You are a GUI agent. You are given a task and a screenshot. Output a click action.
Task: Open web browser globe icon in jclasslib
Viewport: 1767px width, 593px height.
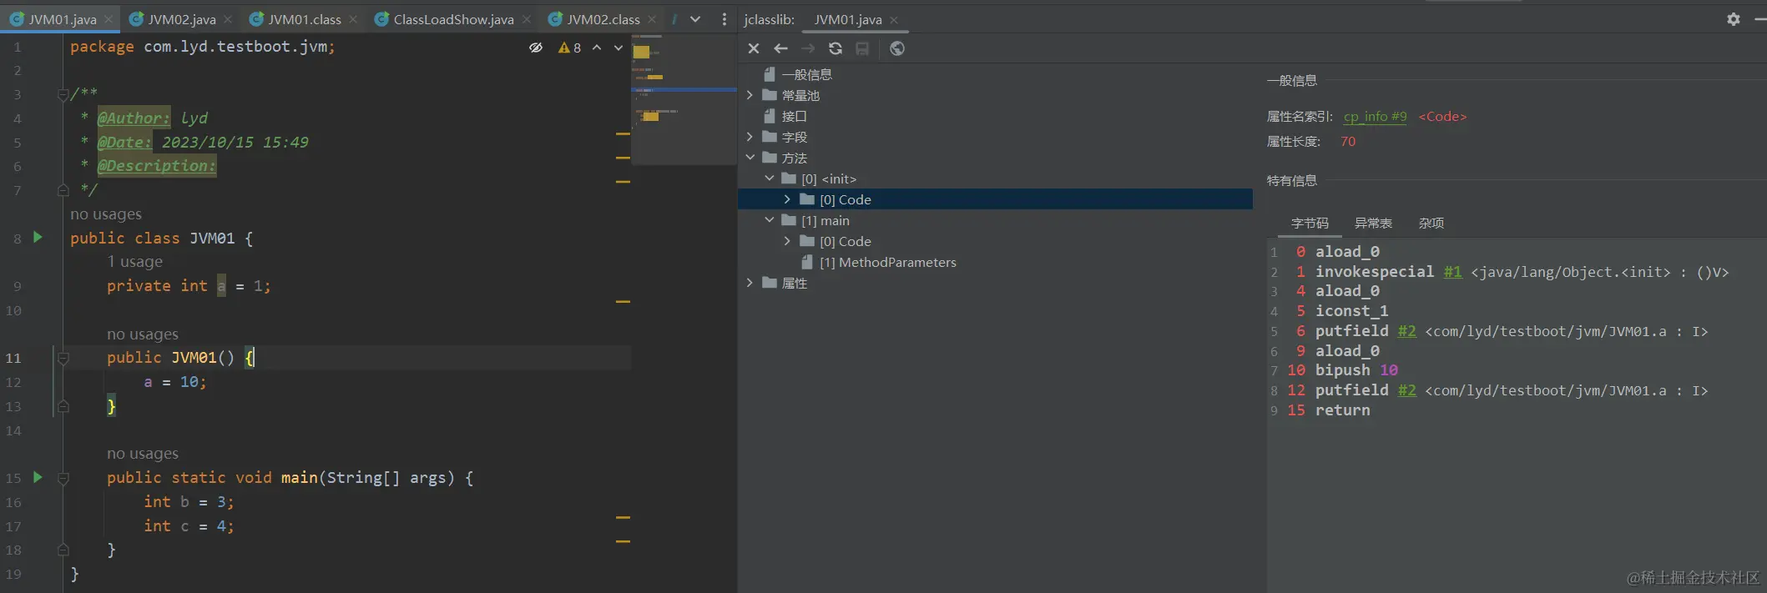(x=897, y=48)
